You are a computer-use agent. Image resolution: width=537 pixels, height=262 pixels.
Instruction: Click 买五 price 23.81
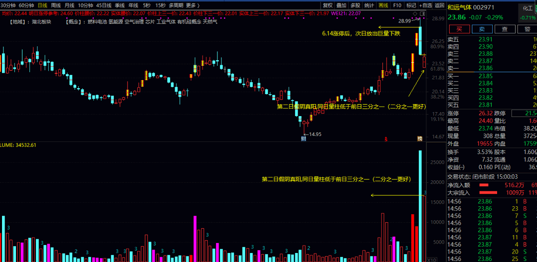point(485,105)
